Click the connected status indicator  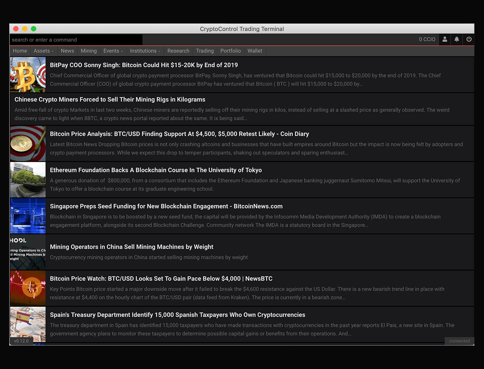459,341
